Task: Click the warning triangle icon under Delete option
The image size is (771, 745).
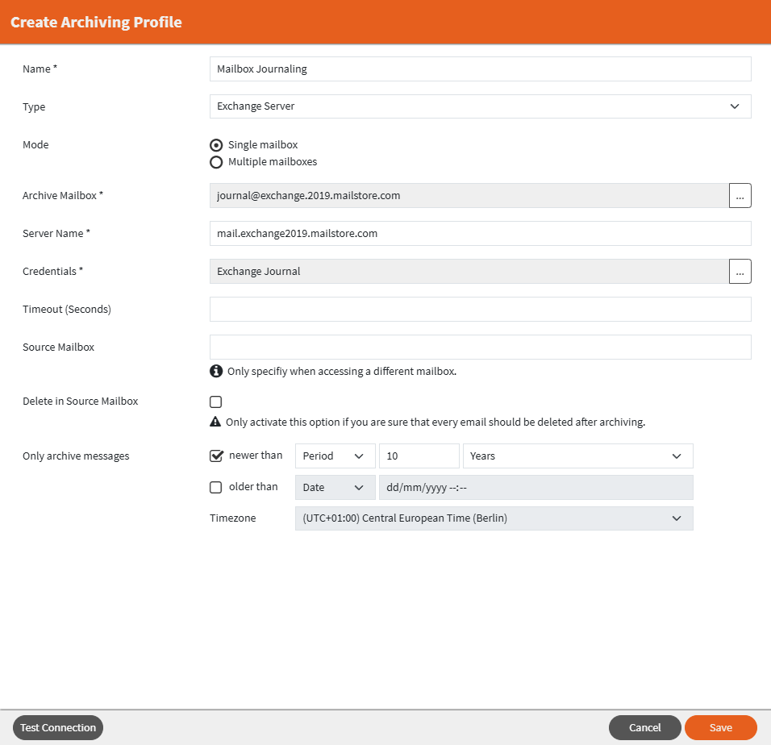Action: (x=215, y=422)
